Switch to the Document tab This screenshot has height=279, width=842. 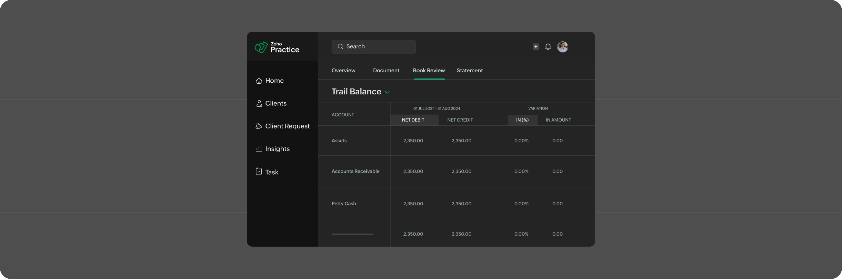(386, 71)
